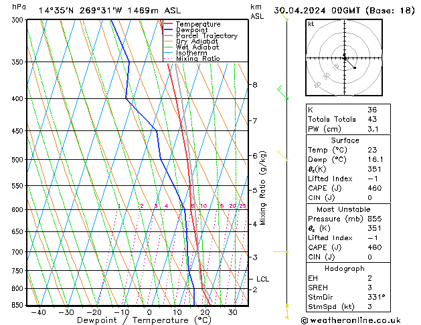421x325 pixels.
Task: Click the 550 hPa pressure label
Action: tap(19, 185)
